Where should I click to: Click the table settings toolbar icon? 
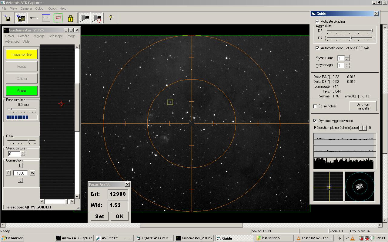click(46, 18)
